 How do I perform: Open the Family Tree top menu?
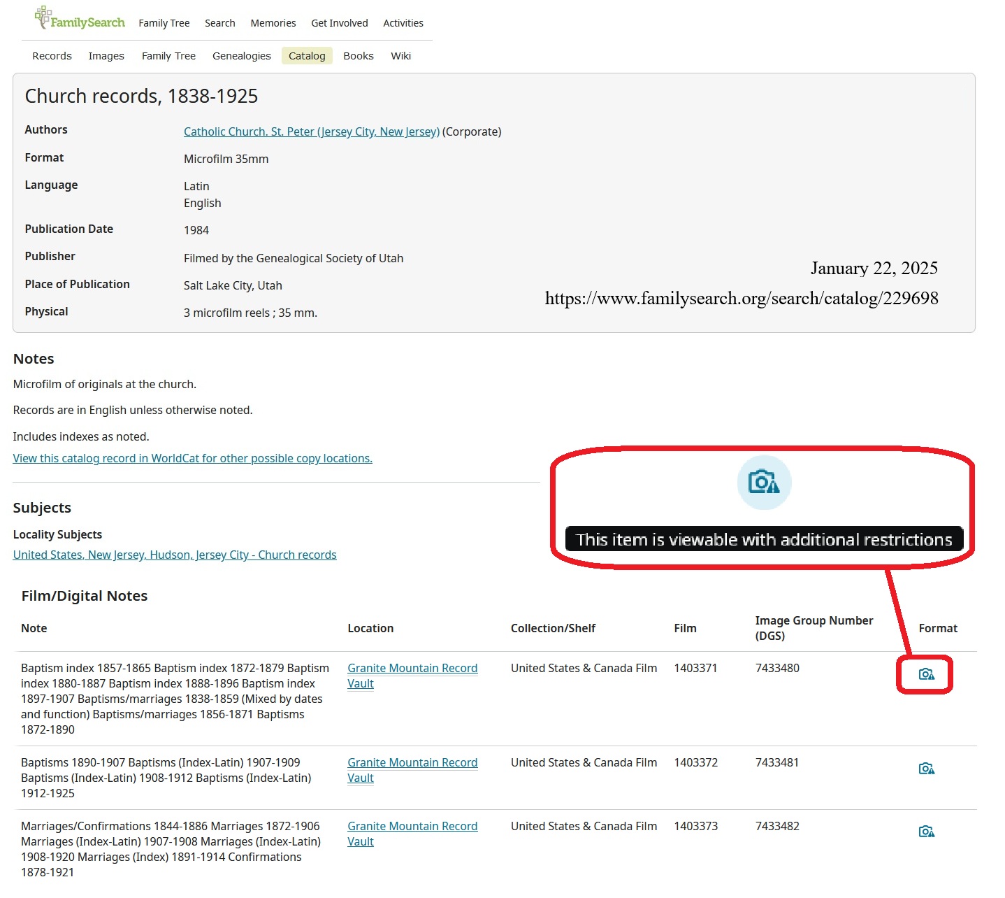164,23
